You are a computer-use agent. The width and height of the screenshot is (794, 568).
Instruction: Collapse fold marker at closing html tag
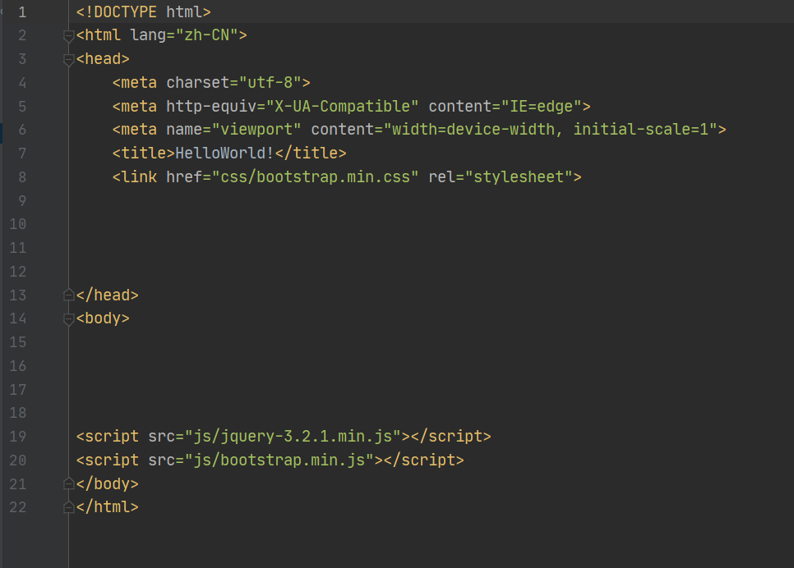point(68,508)
